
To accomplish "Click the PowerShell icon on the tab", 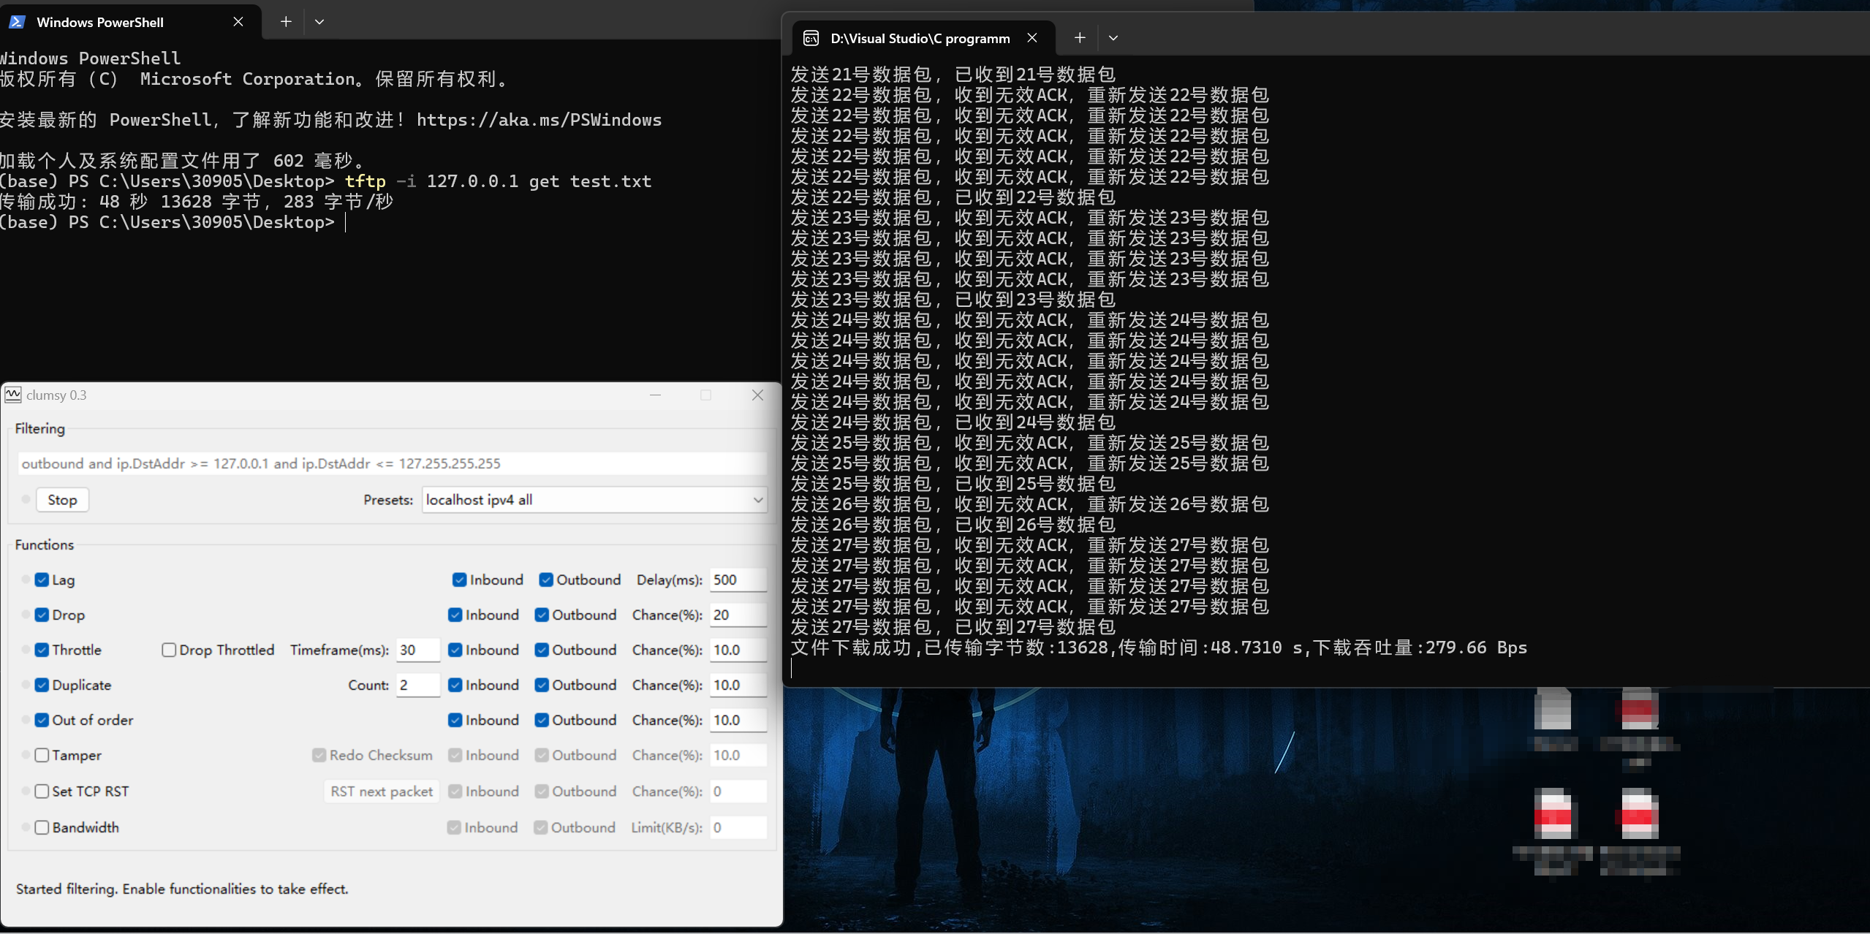I will click(18, 22).
